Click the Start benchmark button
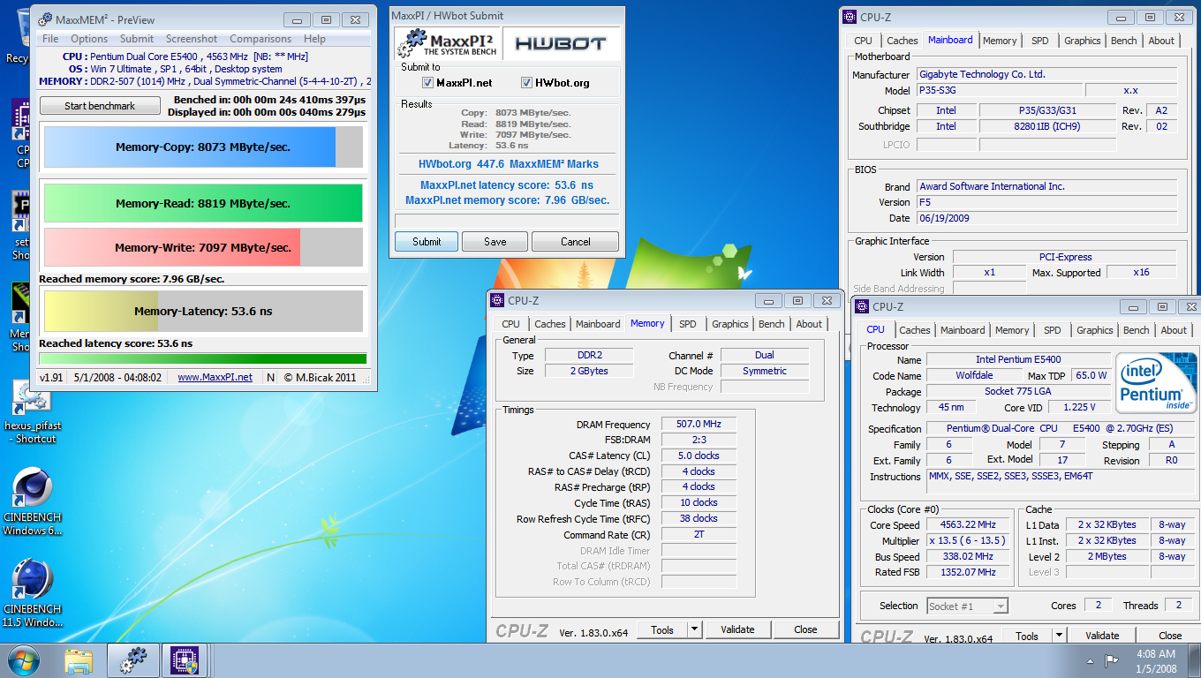 tap(100, 106)
